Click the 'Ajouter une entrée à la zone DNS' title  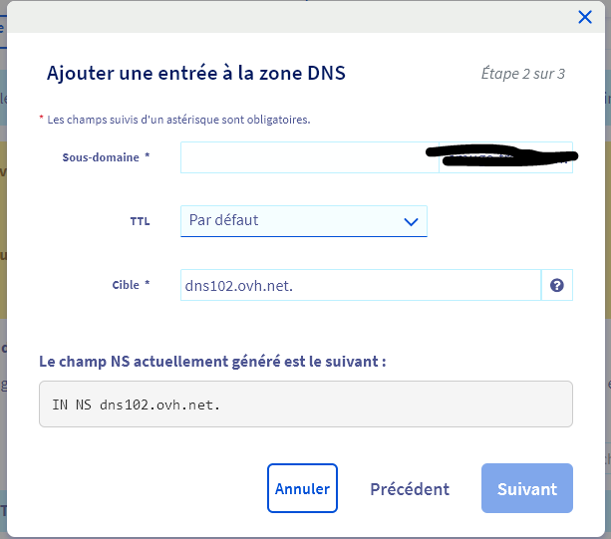tap(196, 73)
